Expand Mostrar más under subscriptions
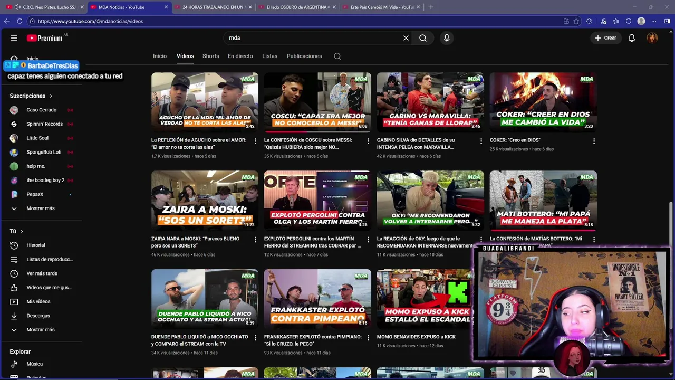 (x=41, y=208)
